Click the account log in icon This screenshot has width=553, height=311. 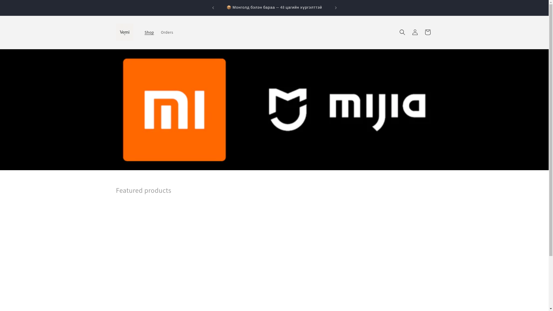(415, 32)
